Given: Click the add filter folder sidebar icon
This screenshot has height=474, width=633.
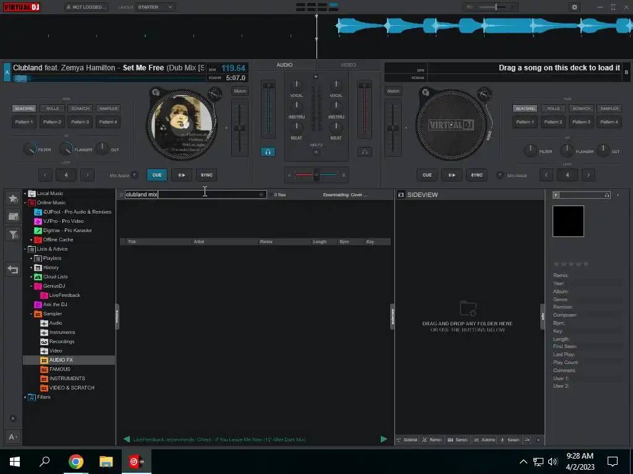Looking at the screenshot, I should [13, 235].
